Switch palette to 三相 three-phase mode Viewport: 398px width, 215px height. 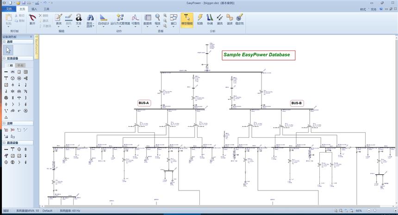tap(9, 65)
